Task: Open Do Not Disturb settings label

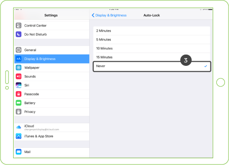Action: pyautogui.click(x=35, y=34)
